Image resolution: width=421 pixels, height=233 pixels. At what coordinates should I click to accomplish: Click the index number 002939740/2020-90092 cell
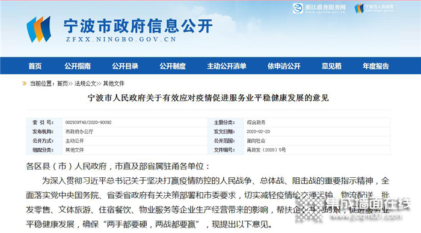135,123
